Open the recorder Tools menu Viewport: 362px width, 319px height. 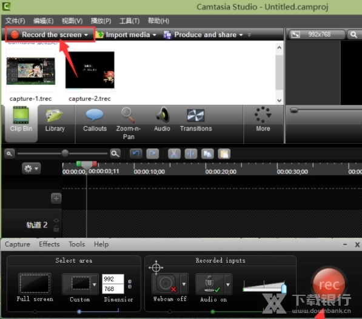tap(76, 244)
